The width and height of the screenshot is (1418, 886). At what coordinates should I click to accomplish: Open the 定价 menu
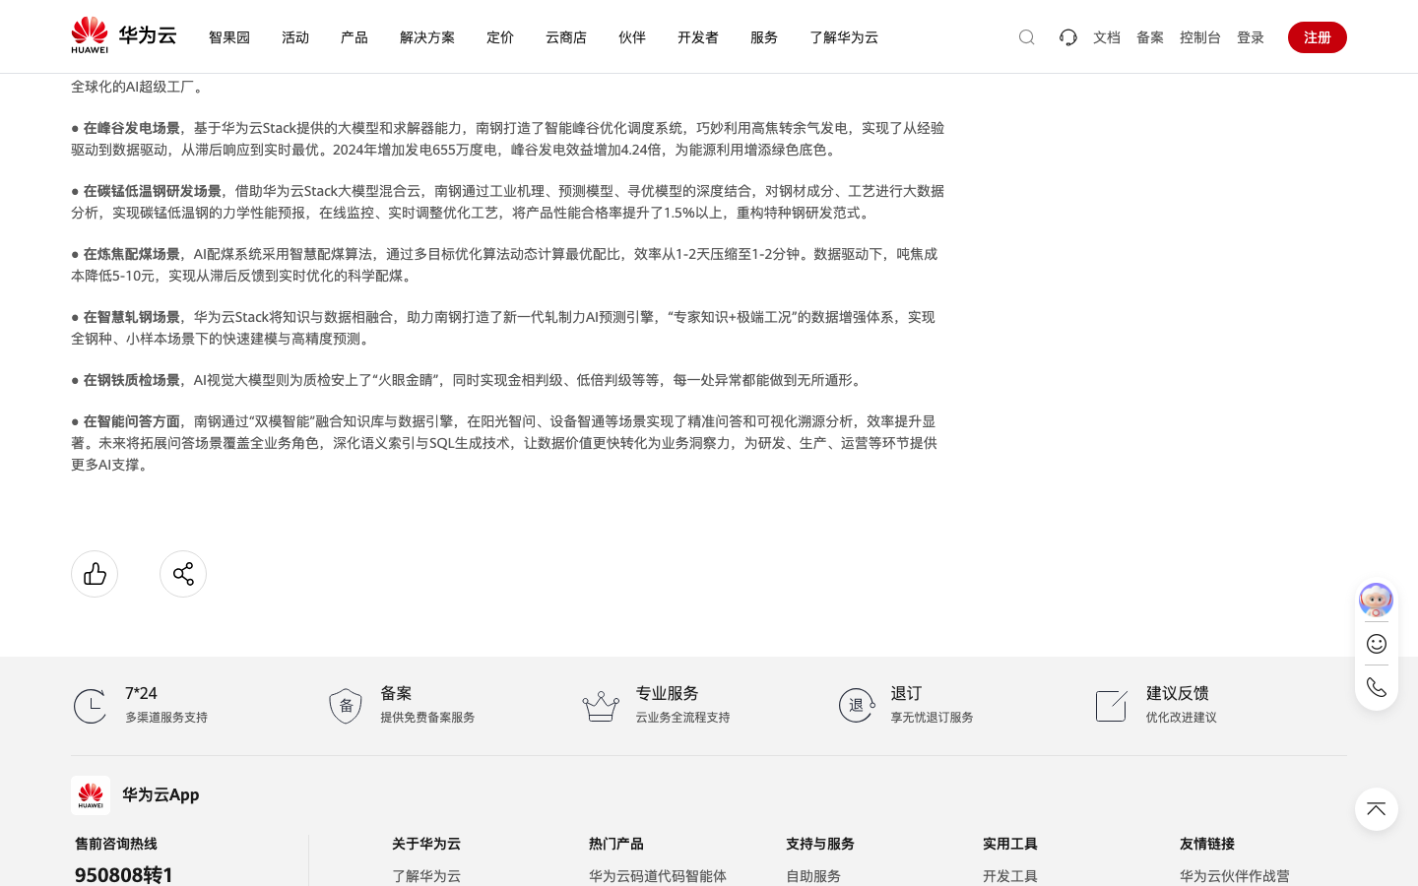(500, 37)
